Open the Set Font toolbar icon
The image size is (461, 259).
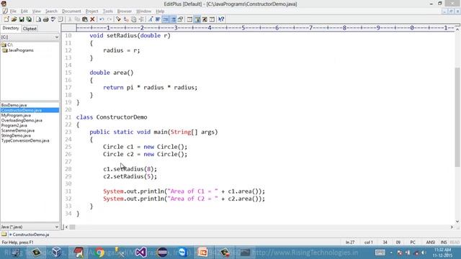[151, 19]
